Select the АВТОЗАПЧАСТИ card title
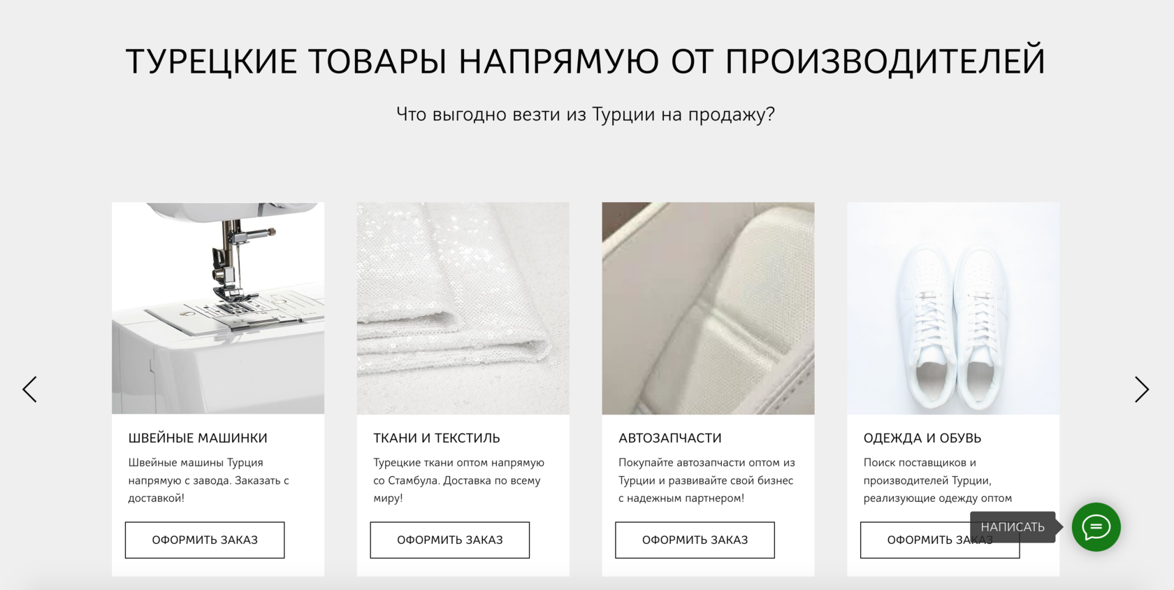 tap(670, 438)
